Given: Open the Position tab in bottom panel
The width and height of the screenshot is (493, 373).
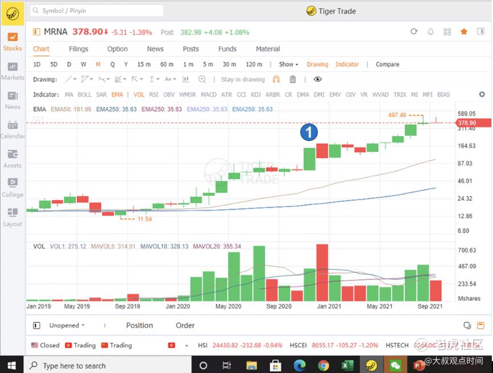Looking at the screenshot, I should click(x=139, y=325).
